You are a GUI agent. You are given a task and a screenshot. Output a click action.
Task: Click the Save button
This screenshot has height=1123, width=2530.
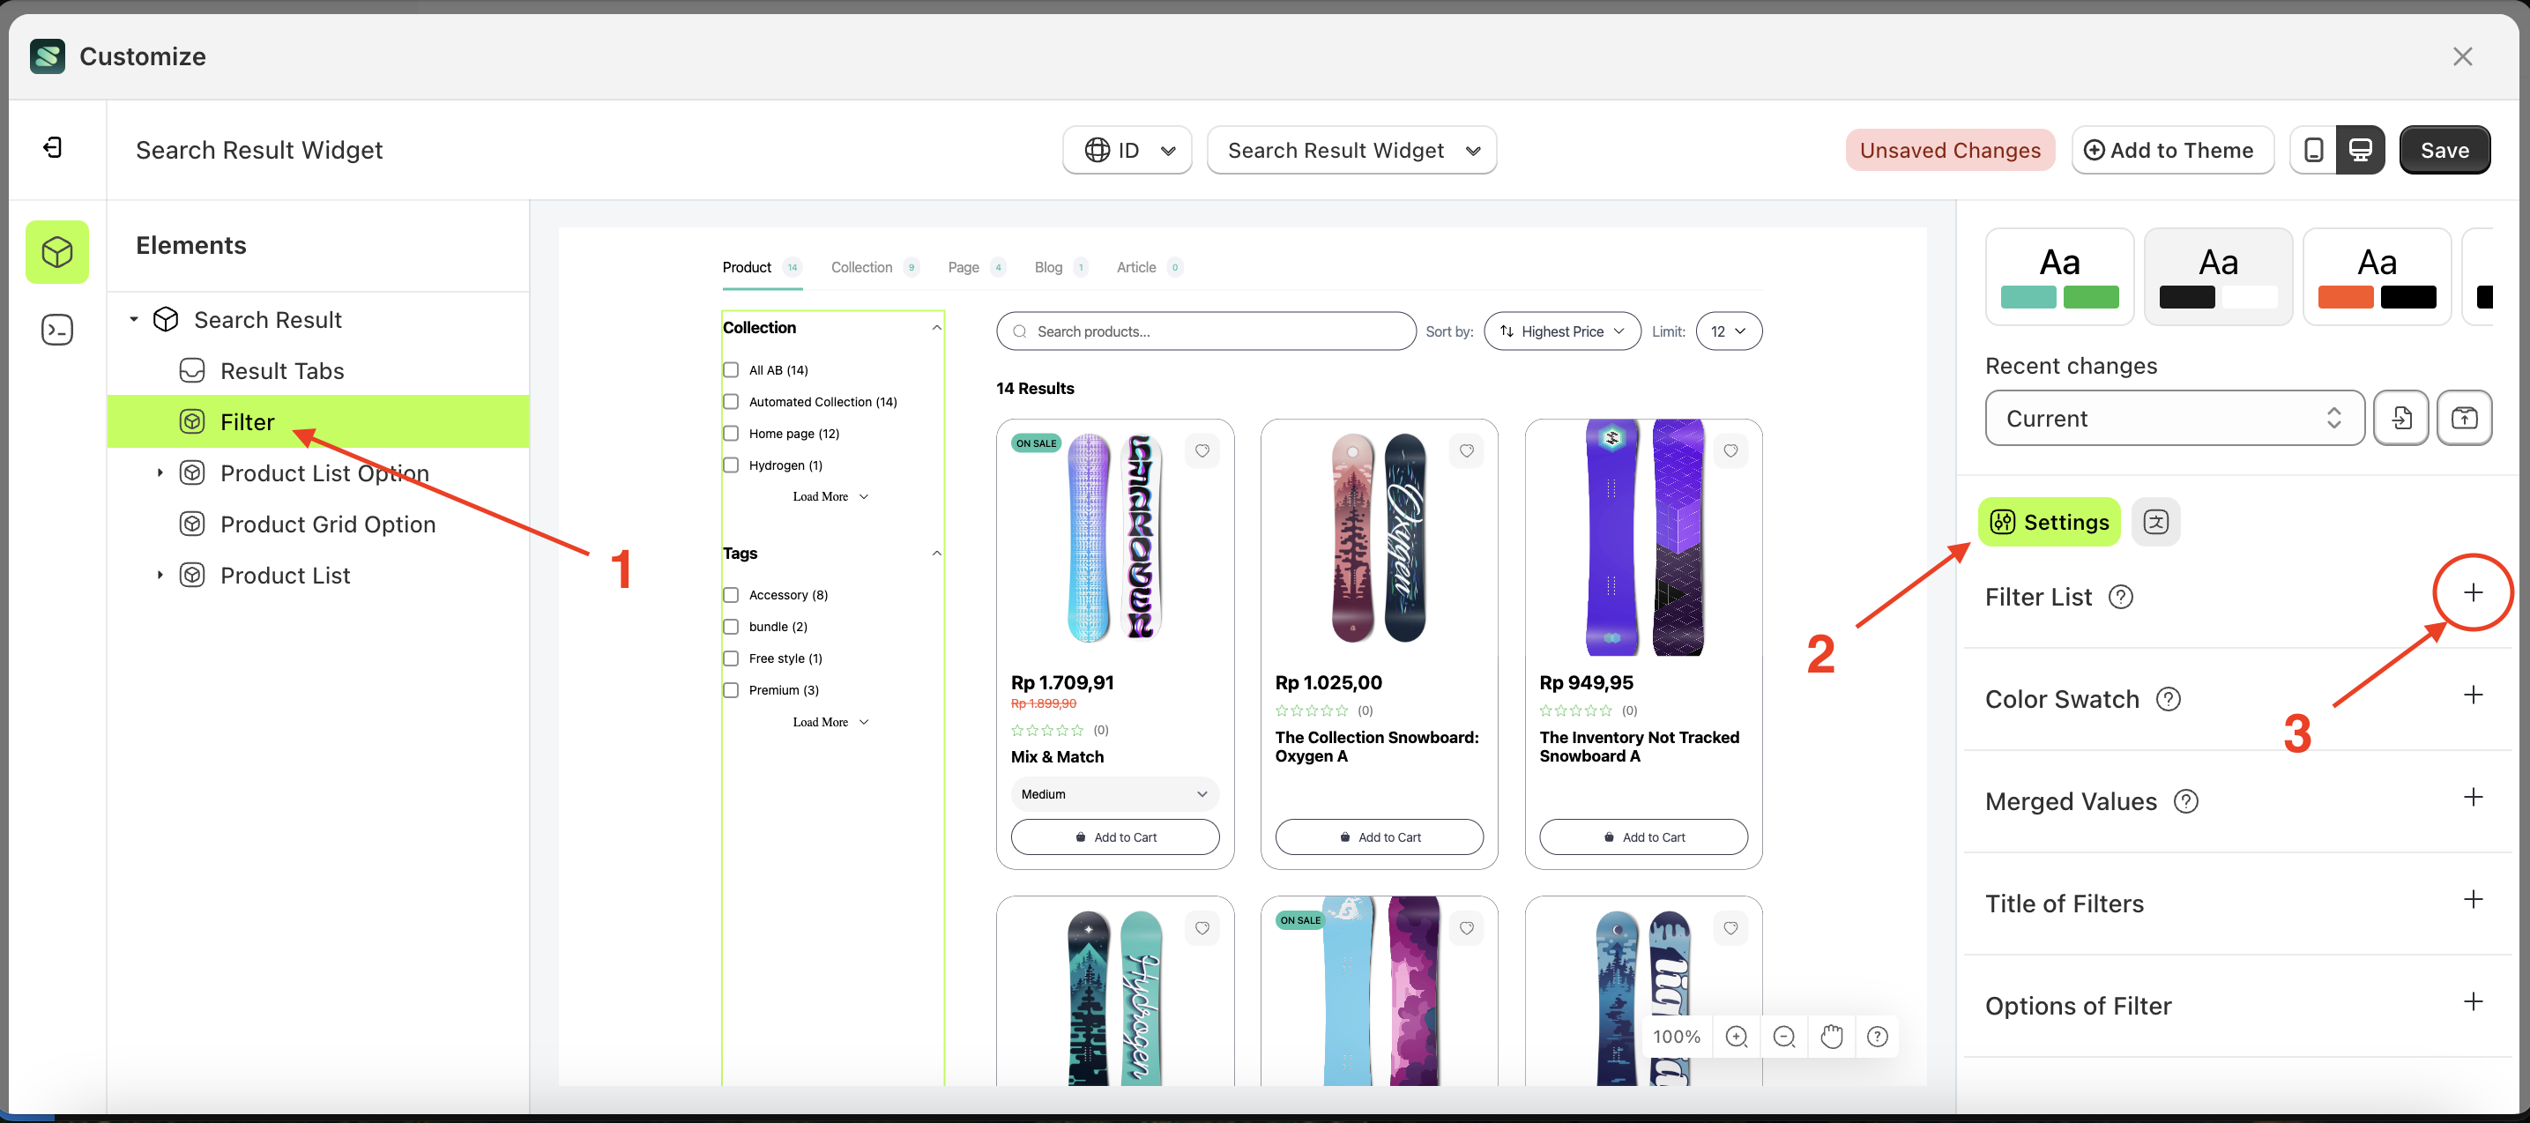click(x=2444, y=149)
